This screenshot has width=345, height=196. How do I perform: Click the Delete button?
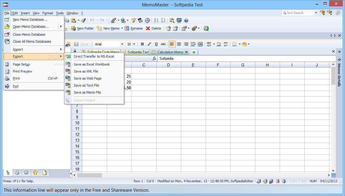(153, 28)
